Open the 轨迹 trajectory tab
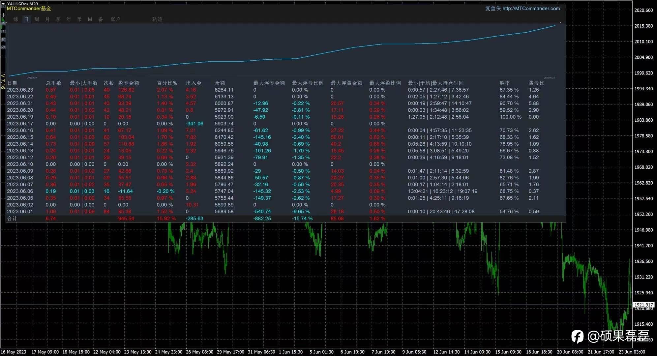657x356 pixels. click(157, 19)
